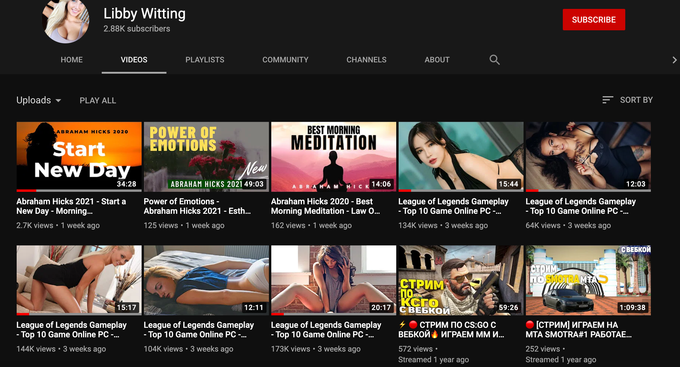Click '144K views • 3 weeks ago' text
The height and width of the screenshot is (367, 680).
[x=61, y=349]
